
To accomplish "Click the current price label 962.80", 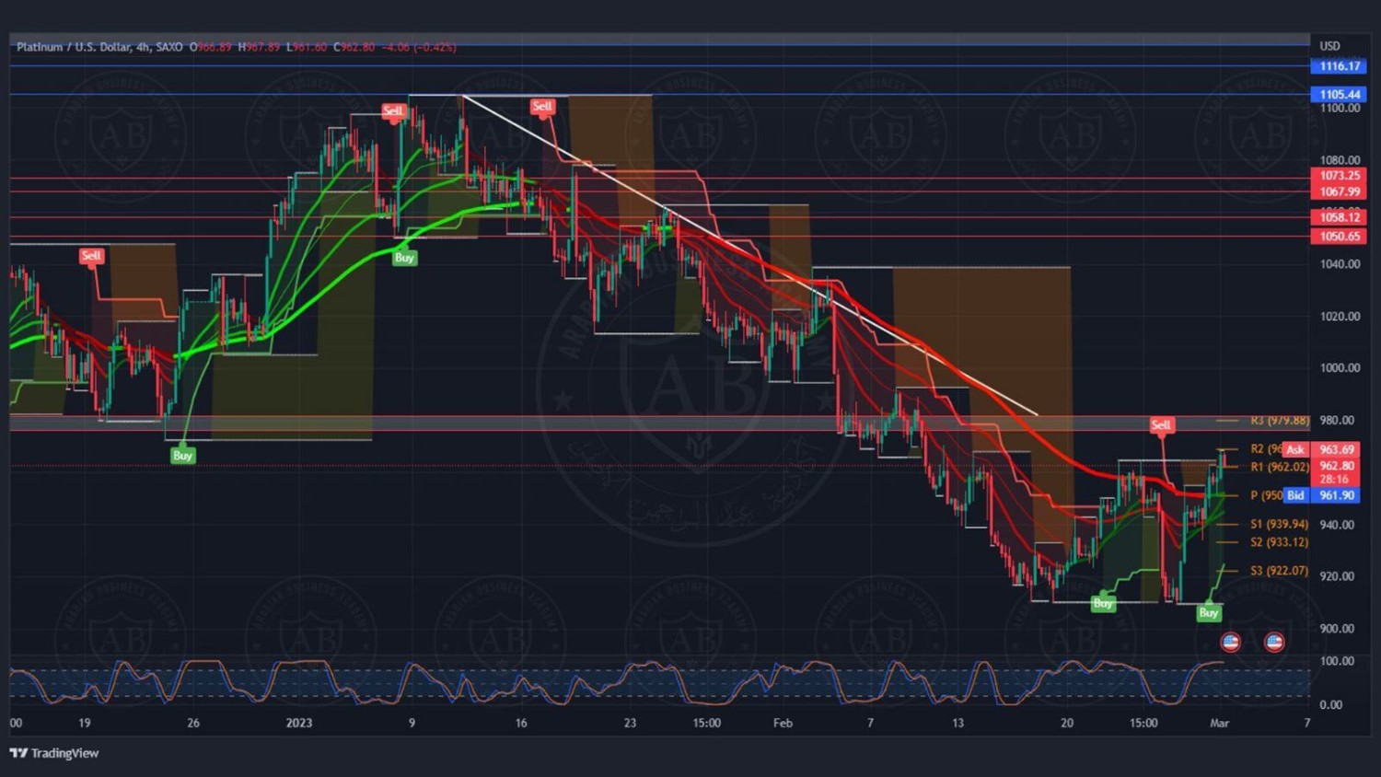I will click(x=1337, y=466).
